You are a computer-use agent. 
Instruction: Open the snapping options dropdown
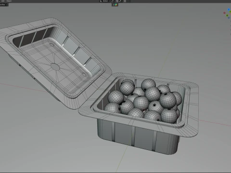120,1
